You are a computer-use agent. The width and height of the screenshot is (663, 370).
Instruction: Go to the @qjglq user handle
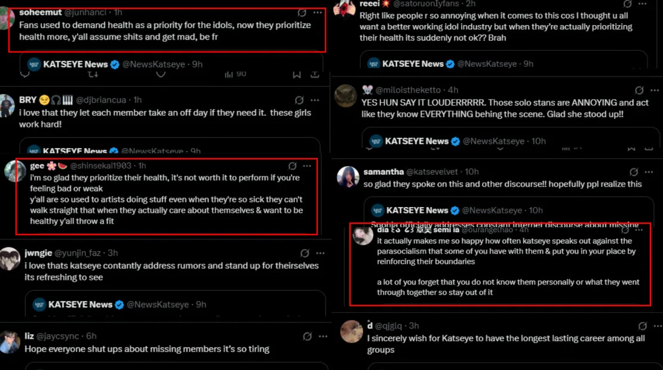coord(389,326)
